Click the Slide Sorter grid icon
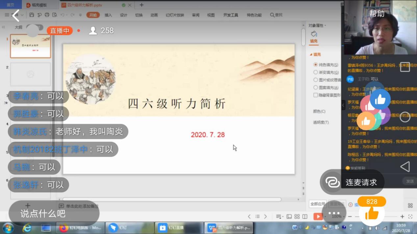 pos(297,217)
